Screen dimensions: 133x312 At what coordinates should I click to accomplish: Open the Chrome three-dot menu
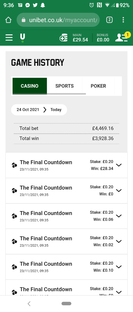(x=123, y=20)
